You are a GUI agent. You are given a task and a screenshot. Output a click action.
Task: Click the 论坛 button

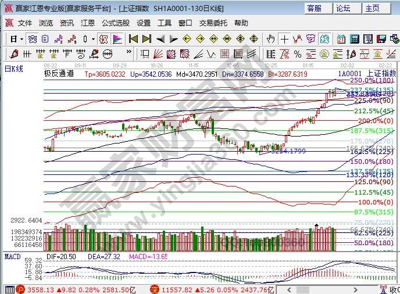pos(343,8)
